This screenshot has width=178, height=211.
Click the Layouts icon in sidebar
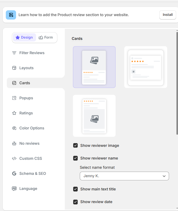tap(14, 68)
